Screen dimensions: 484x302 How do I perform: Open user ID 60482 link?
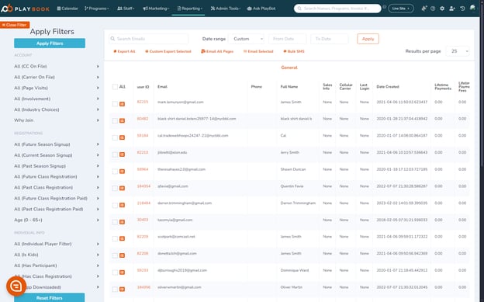[143, 119]
